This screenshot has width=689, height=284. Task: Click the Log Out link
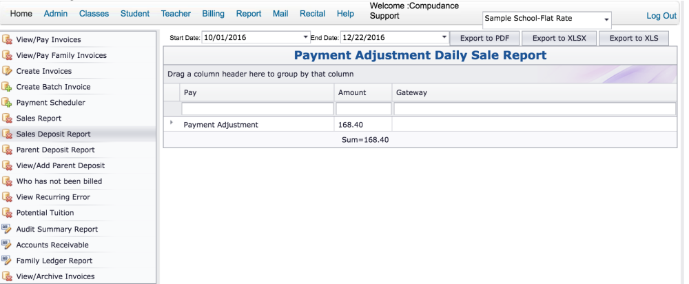tap(661, 16)
